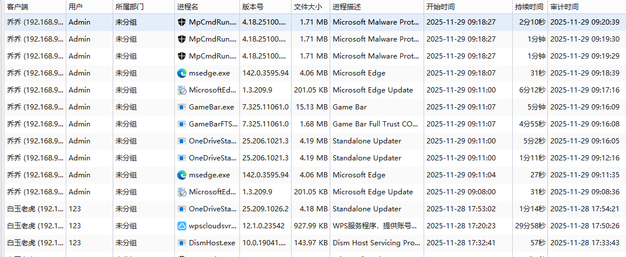The height and width of the screenshot is (257, 626).
Task: Click the GameBar.exe process icon
Action: click(182, 107)
